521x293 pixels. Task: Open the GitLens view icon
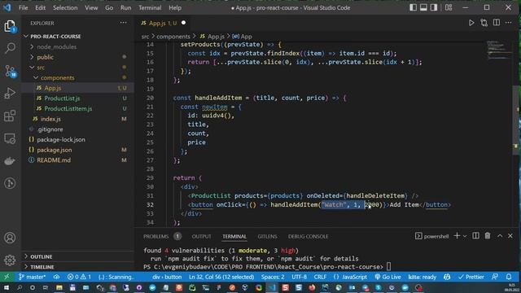coord(10,183)
